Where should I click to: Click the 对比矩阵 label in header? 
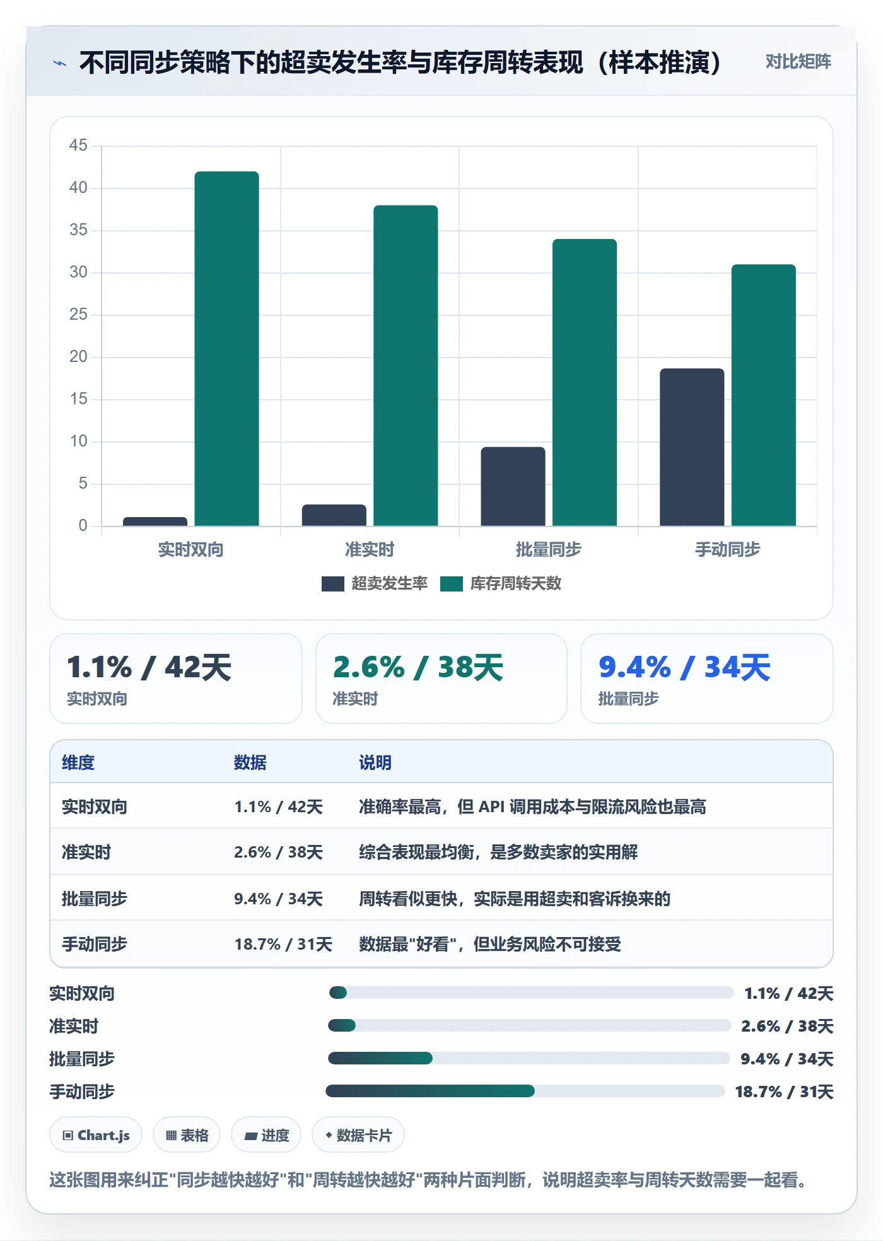coord(798,62)
